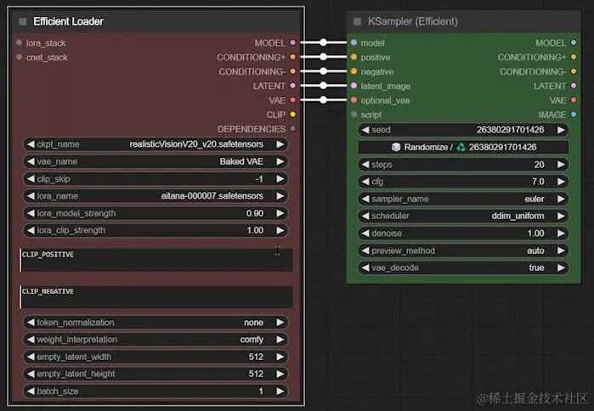
Task: Click the KSampler negative input socket
Action: pos(354,71)
